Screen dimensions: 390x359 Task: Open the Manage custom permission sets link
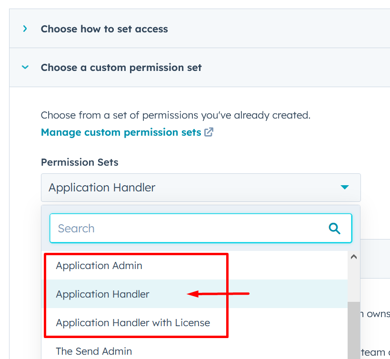point(121,132)
